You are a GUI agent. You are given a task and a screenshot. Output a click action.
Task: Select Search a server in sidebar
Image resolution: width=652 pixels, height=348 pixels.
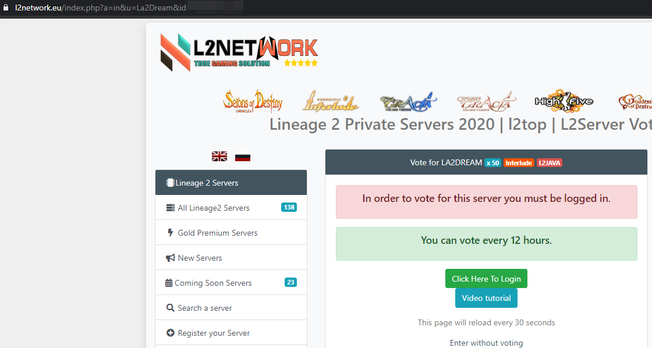coord(204,308)
